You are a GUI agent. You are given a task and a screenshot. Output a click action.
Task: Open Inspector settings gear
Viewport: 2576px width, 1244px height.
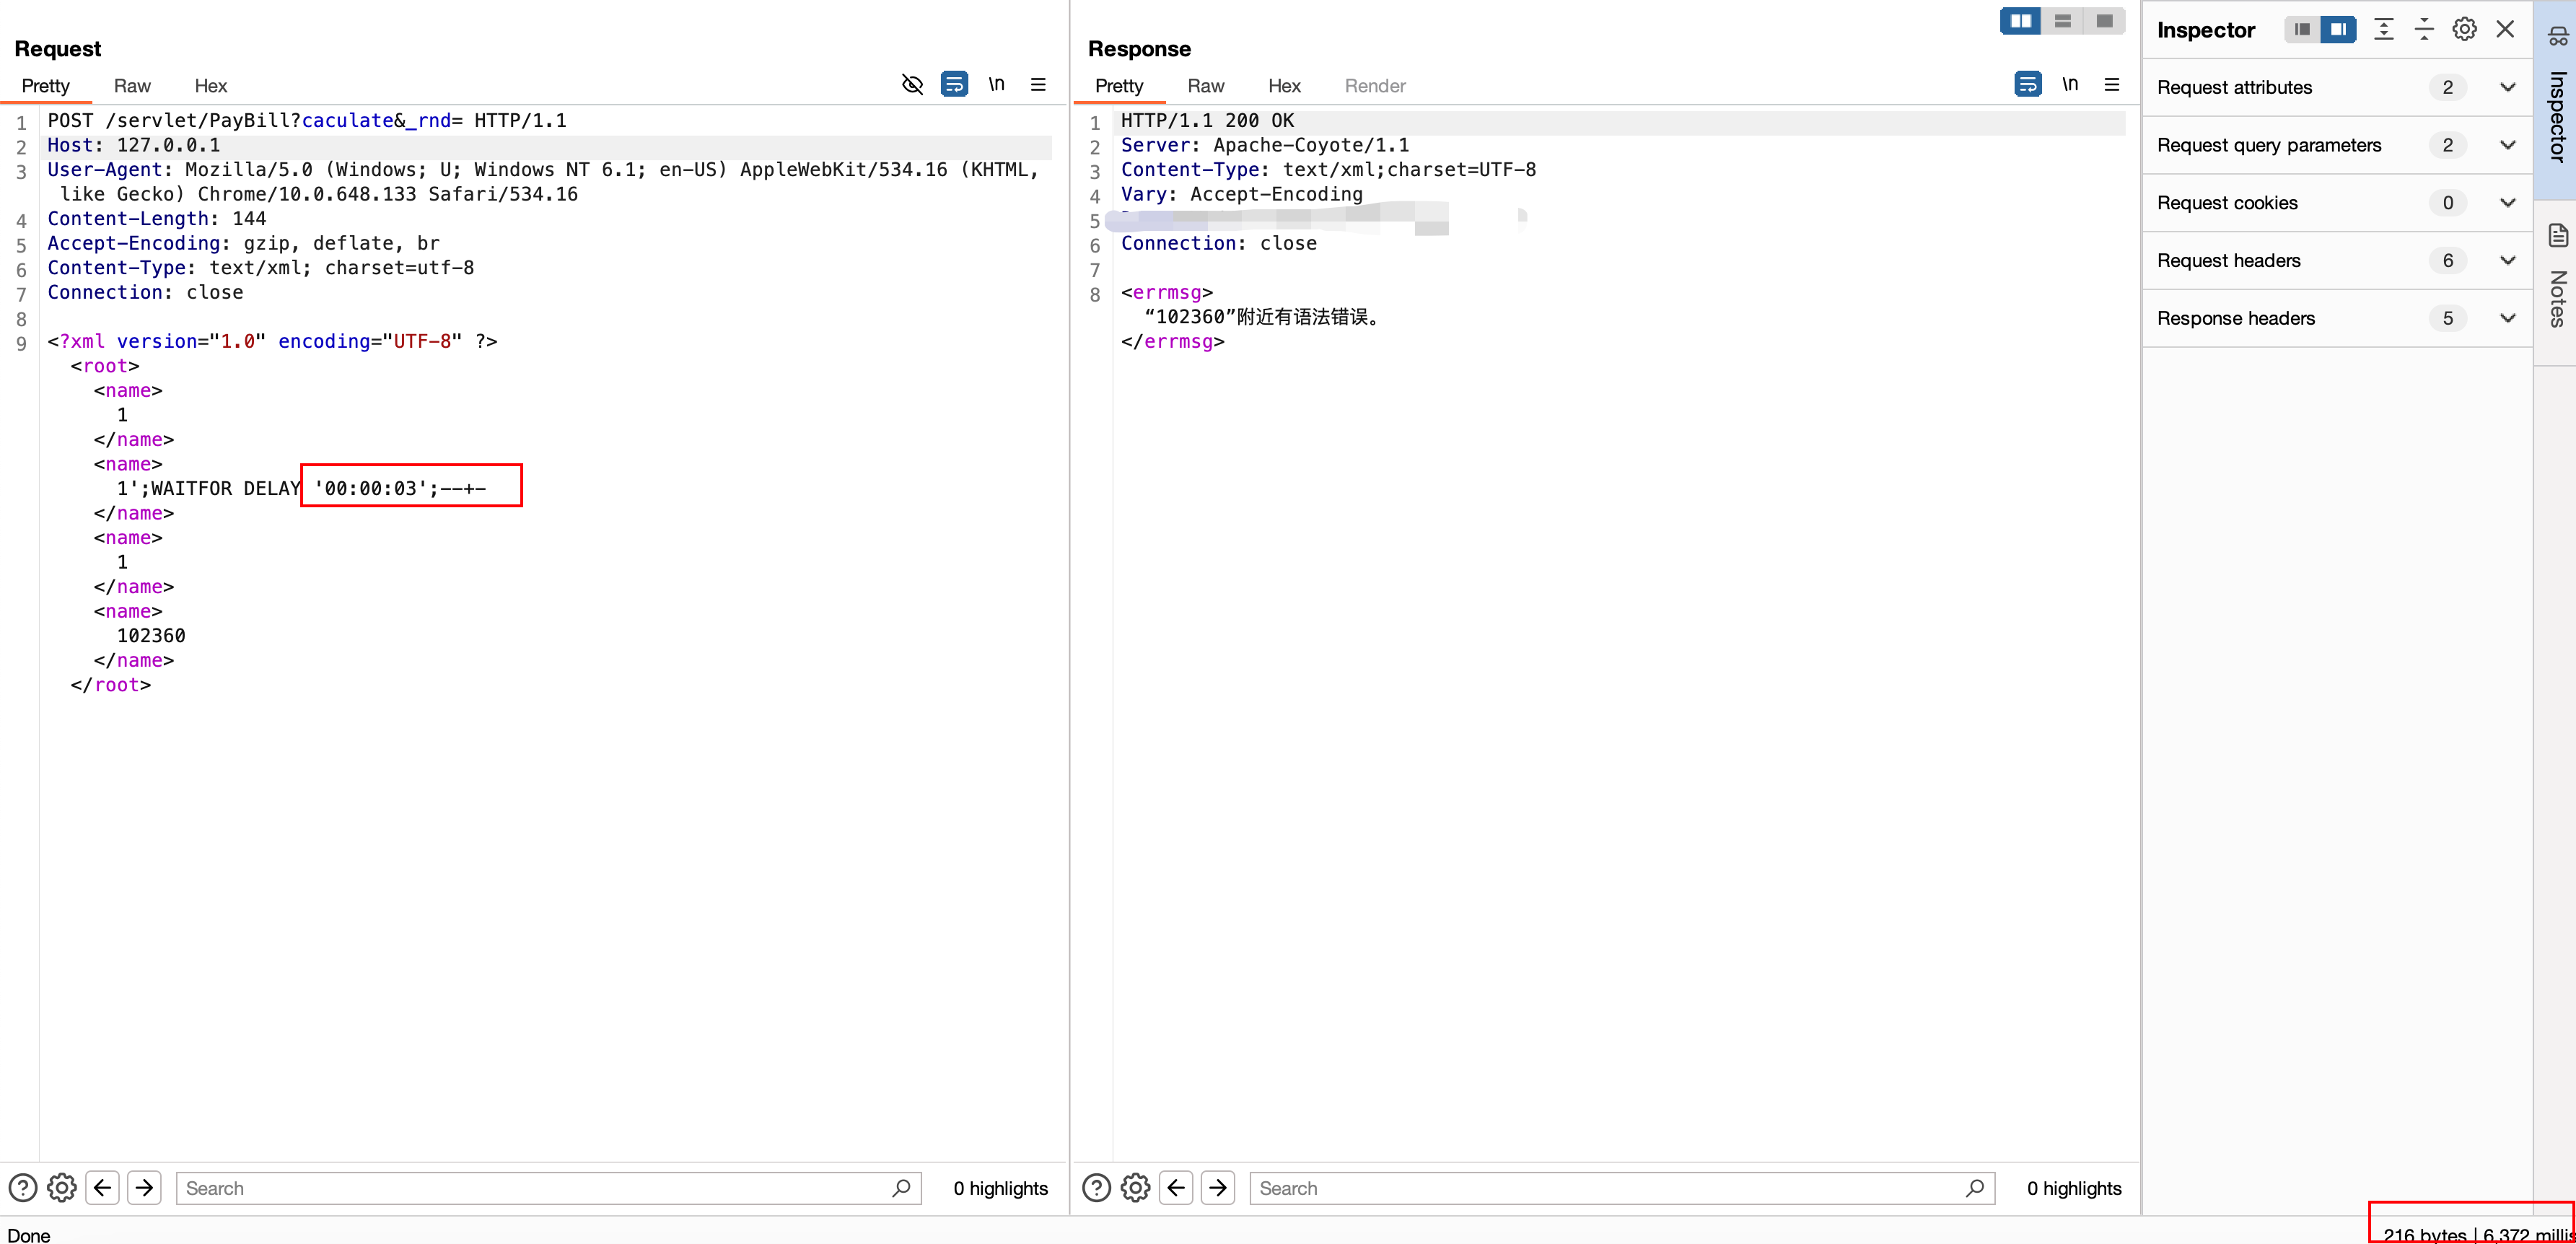2465,29
